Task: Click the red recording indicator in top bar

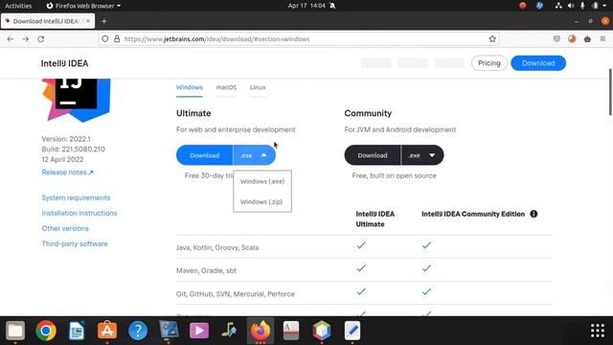Action: (x=523, y=6)
